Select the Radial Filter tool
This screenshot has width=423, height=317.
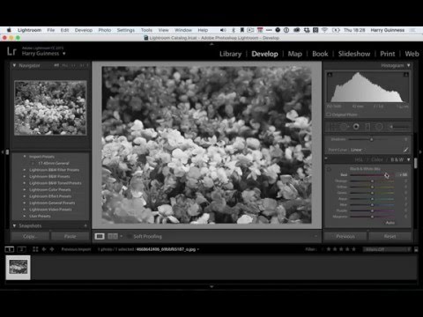click(x=379, y=127)
